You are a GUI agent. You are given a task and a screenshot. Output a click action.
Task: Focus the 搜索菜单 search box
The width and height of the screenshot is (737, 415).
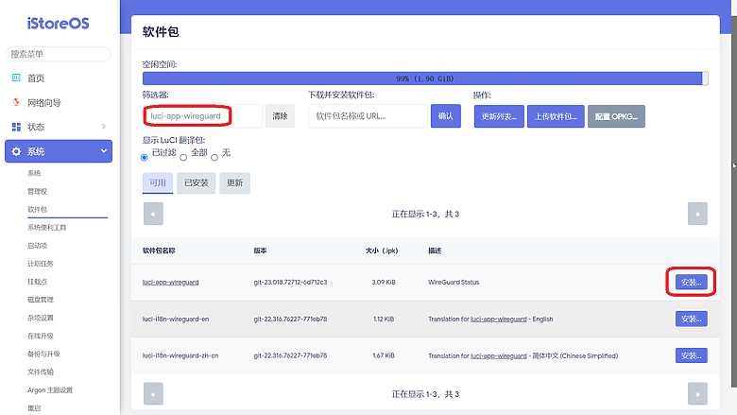[x=59, y=54]
